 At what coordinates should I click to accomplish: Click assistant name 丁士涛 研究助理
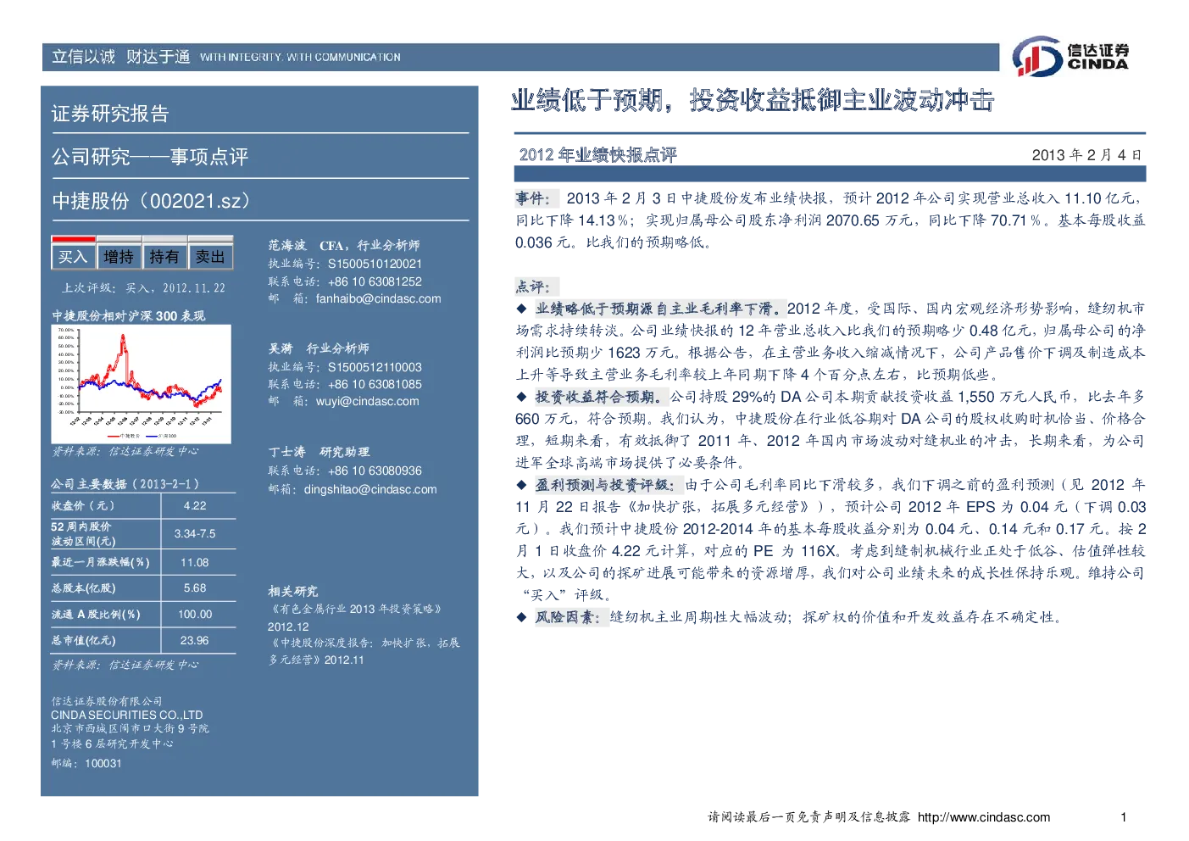click(x=319, y=452)
